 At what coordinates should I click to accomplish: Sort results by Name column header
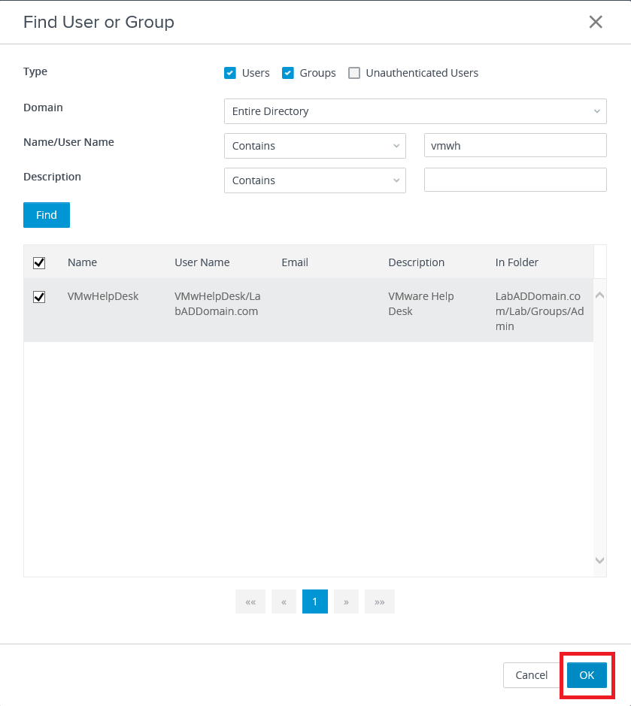pos(82,262)
